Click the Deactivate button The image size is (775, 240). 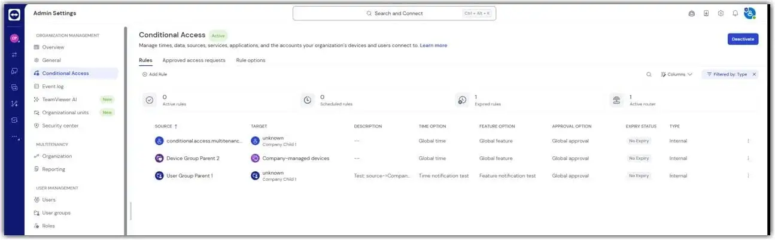[x=743, y=39]
